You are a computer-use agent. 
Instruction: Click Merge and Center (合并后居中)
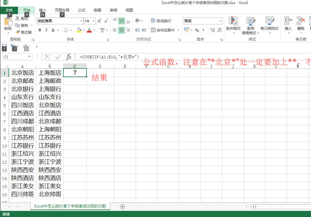[163, 30]
